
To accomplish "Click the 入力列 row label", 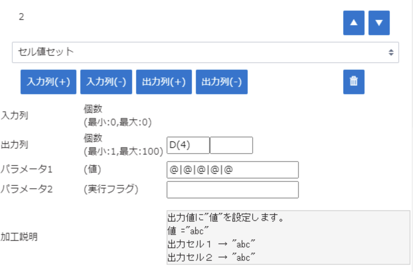I will click(15, 116).
